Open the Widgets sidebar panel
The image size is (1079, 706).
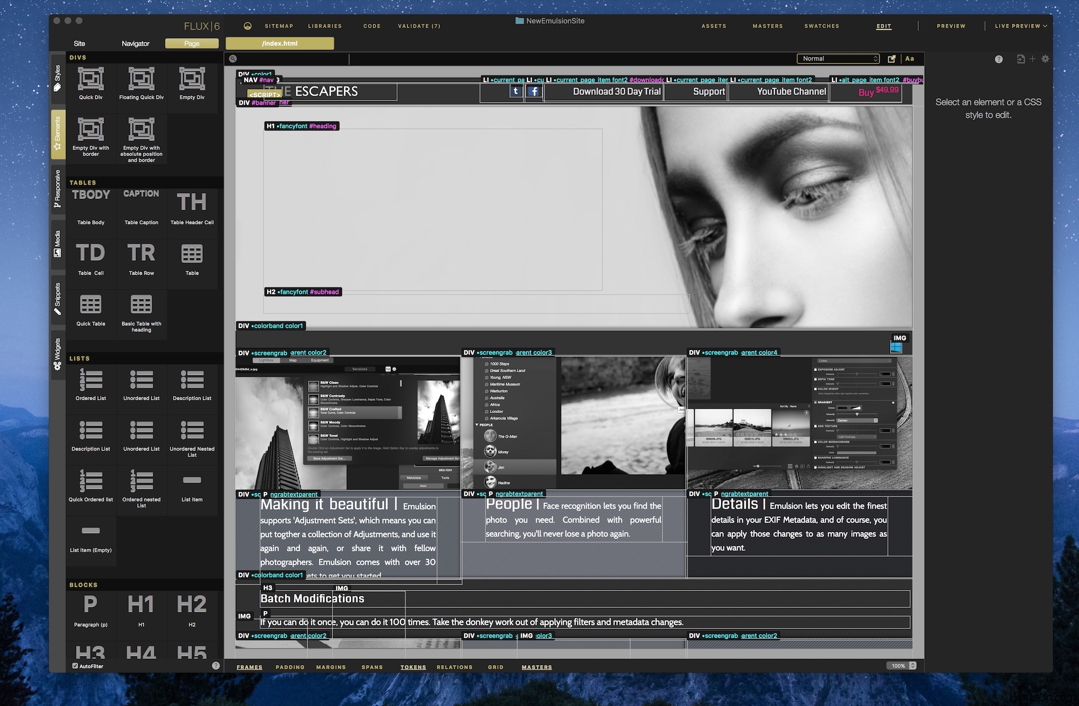pos(58,354)
